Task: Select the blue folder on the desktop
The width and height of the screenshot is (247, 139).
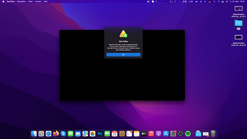Action: (238, 23)
